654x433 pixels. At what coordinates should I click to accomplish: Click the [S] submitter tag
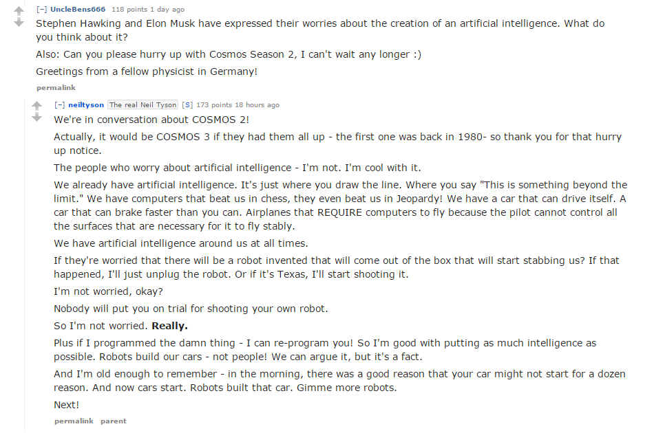[x=187, y=105]
